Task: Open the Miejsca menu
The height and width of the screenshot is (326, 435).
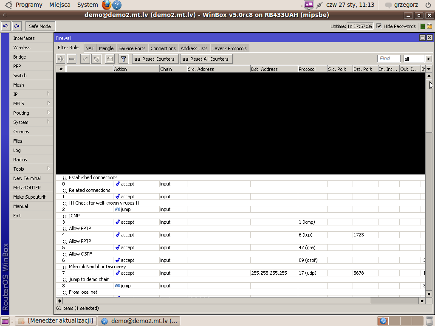Action: [60, 5]
